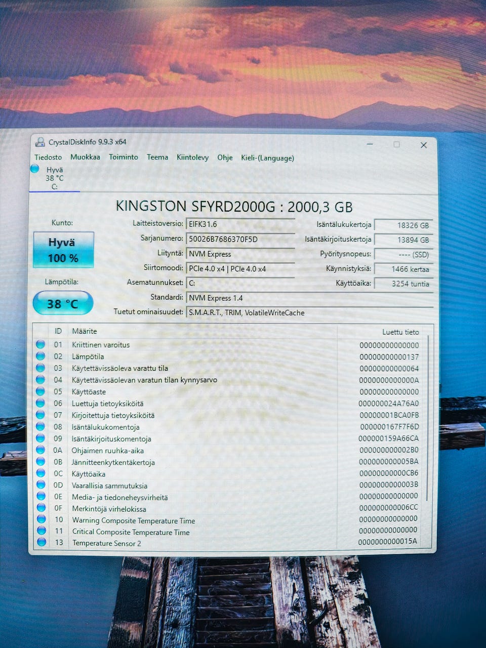Click the interface field showing NVM Express
The image size is (486, 648).
pyautogui.click(x=240, y=254)
